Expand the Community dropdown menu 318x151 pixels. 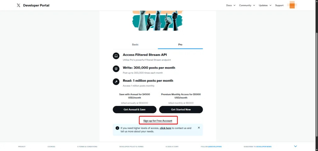[x=247, y=6]
